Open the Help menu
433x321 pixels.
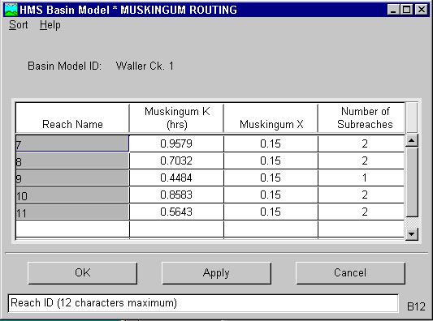(x=50, y=25)
